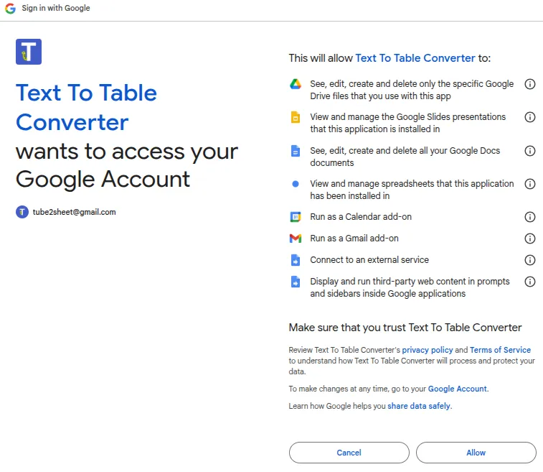The width and height of the screenshot is (543, 472).
Task: Show info for Google Slides presentations permission
Action: pos(530,117)
